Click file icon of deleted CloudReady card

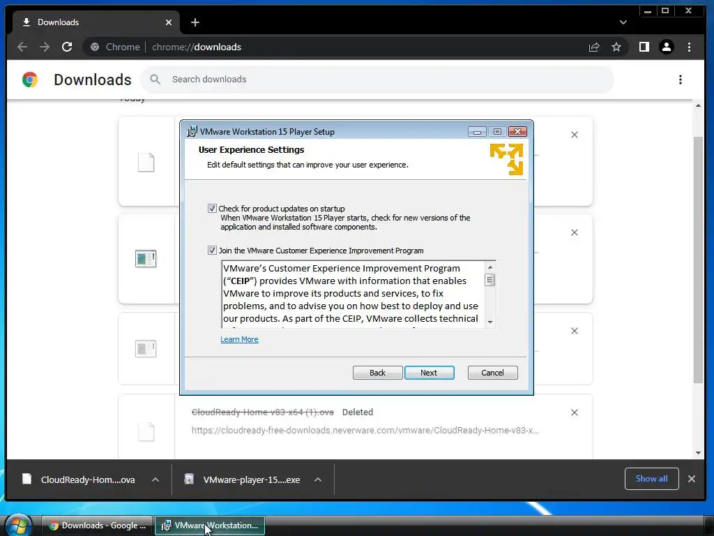146,431
